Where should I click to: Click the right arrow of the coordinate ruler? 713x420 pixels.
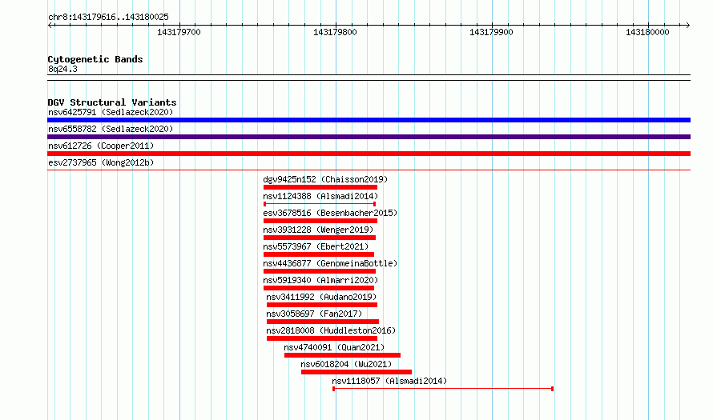pos(687,26)
